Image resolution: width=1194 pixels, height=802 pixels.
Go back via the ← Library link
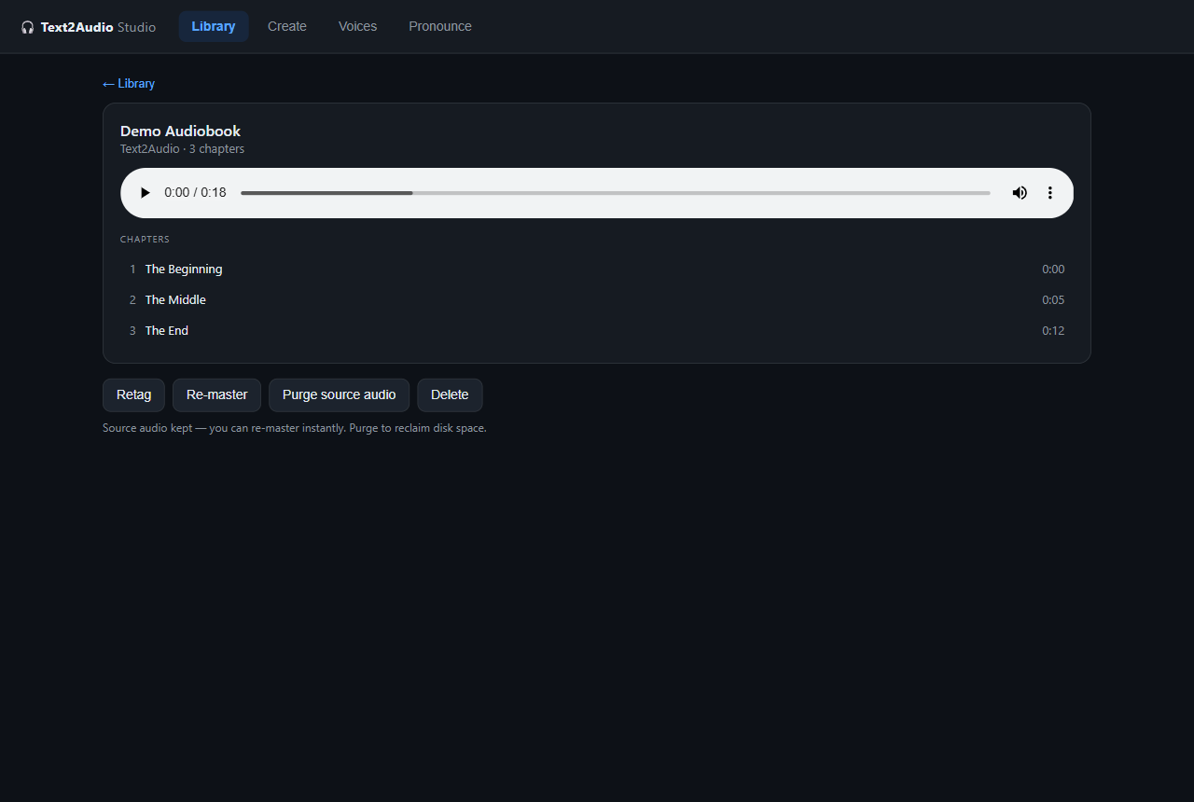129,84
